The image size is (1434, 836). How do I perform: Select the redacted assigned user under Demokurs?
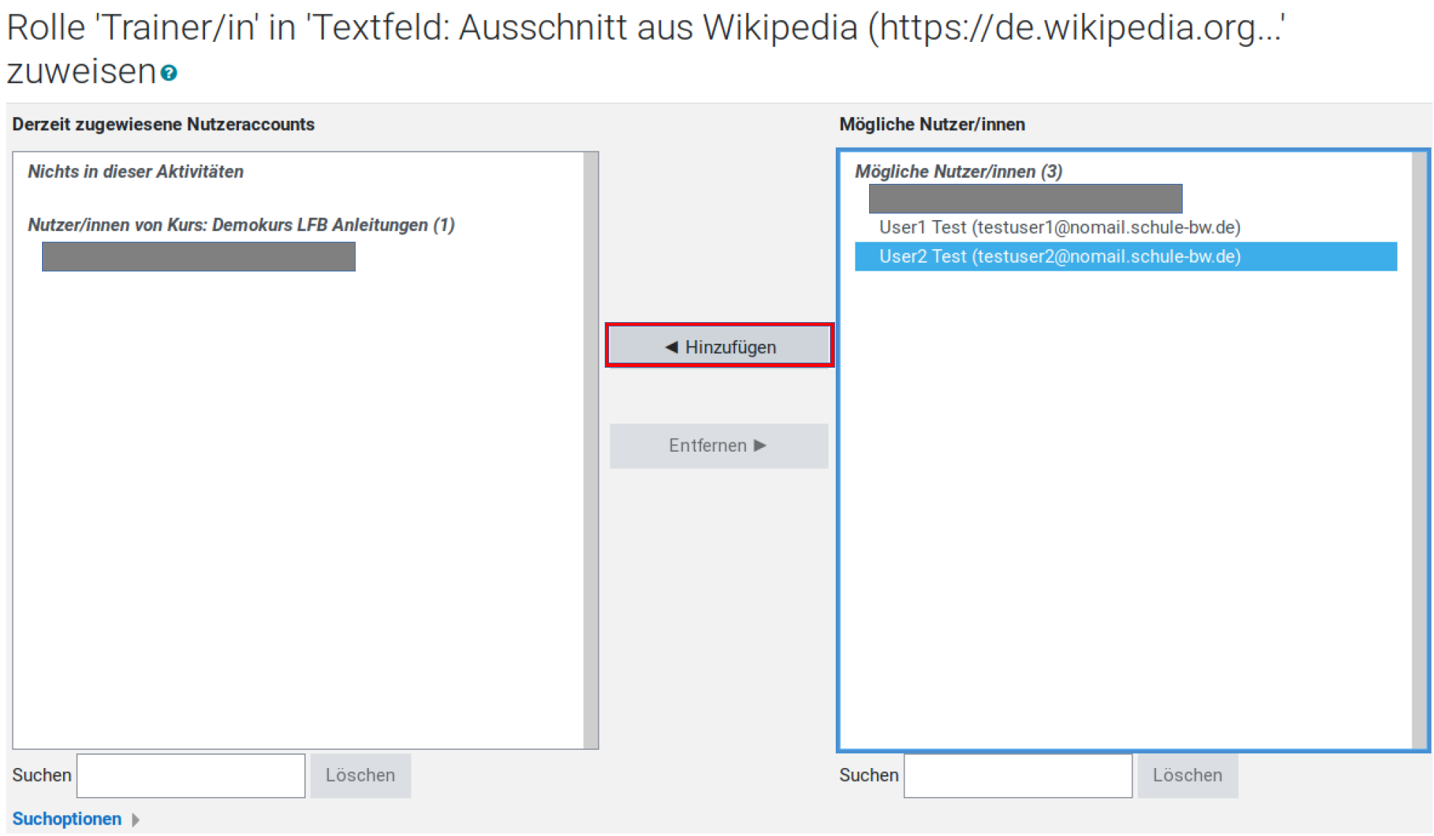tap(198, 256)
